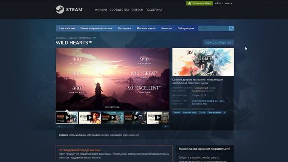
Task: Click the release date text 2023
Action: click(x=199, y=95)
